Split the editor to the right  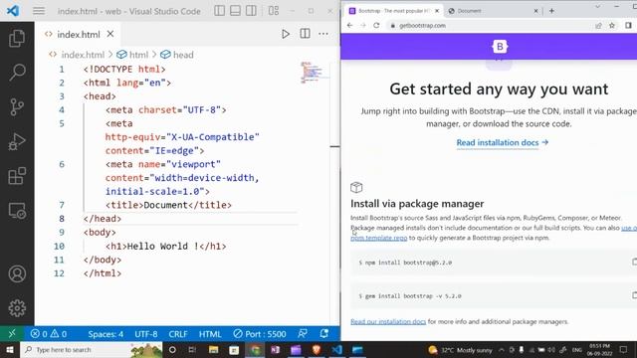coord(305,34)
